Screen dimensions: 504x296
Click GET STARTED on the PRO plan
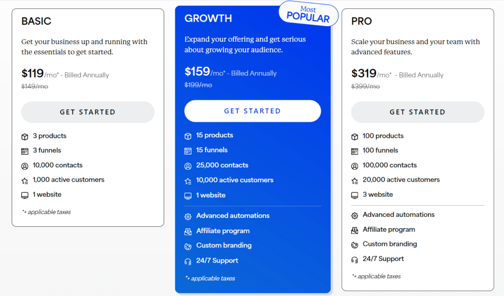point(417,112)
